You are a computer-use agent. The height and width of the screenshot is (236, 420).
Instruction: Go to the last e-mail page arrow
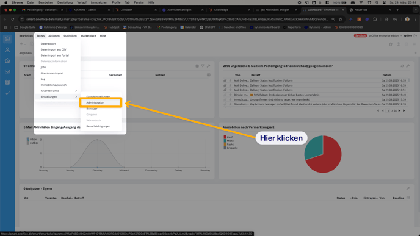coord(404,110)
